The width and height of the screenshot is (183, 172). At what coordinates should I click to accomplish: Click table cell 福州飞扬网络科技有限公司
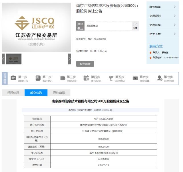(x=104, y=153)
